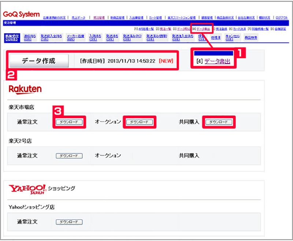Click the red [NEW] label
Image resolution: width=293 pixels, height=241 pixels.
point(166,61)
